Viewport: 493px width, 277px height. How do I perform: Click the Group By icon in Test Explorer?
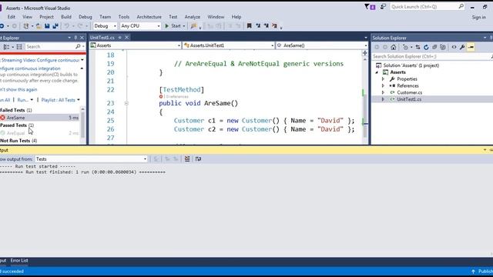[x=6, y=47]
